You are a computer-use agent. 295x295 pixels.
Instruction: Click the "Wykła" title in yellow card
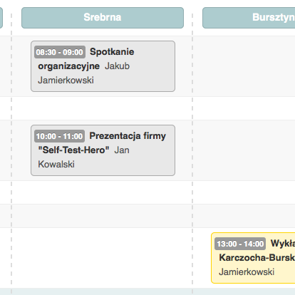(283, 244)
